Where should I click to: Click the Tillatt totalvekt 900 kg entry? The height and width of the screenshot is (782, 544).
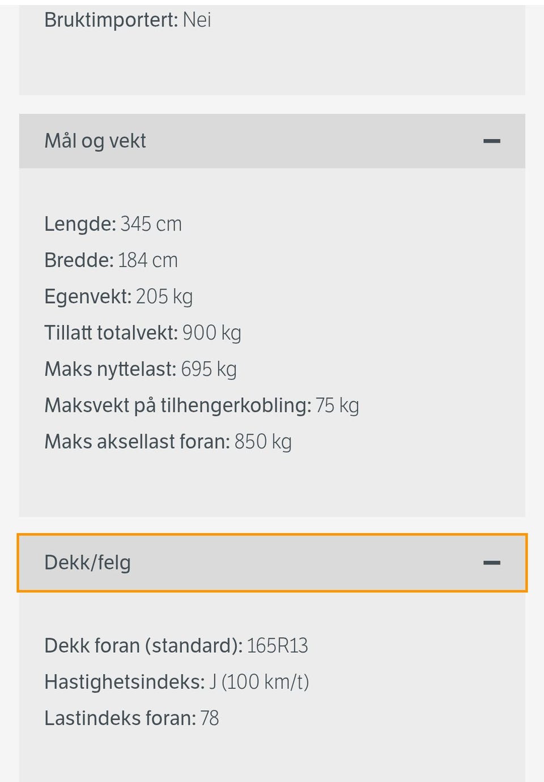point(143,333)
